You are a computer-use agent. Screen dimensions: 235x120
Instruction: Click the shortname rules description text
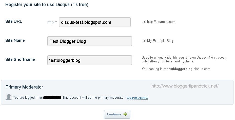183,59
